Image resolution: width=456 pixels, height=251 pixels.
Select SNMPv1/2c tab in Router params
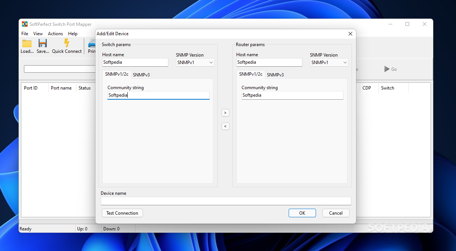click(251, 74)
